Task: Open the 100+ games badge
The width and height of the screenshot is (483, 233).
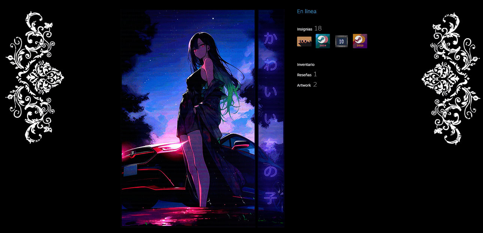Action: click(x=304, y=41)
